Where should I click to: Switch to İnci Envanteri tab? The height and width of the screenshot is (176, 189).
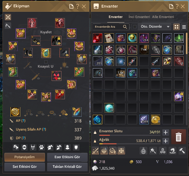[139, 17]
